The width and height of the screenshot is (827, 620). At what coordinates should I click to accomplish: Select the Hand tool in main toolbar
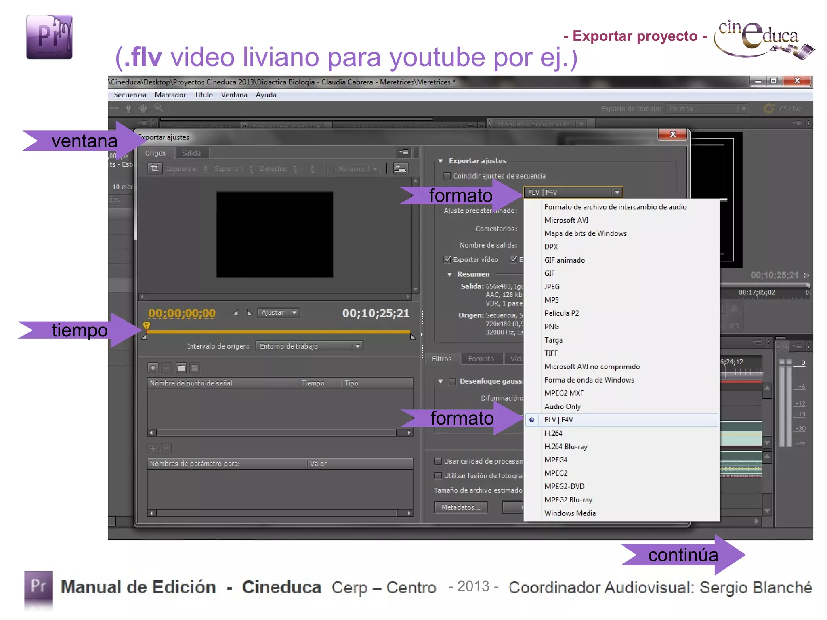143,108
